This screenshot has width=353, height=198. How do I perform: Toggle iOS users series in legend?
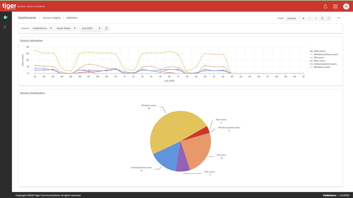tap(317, 57)
